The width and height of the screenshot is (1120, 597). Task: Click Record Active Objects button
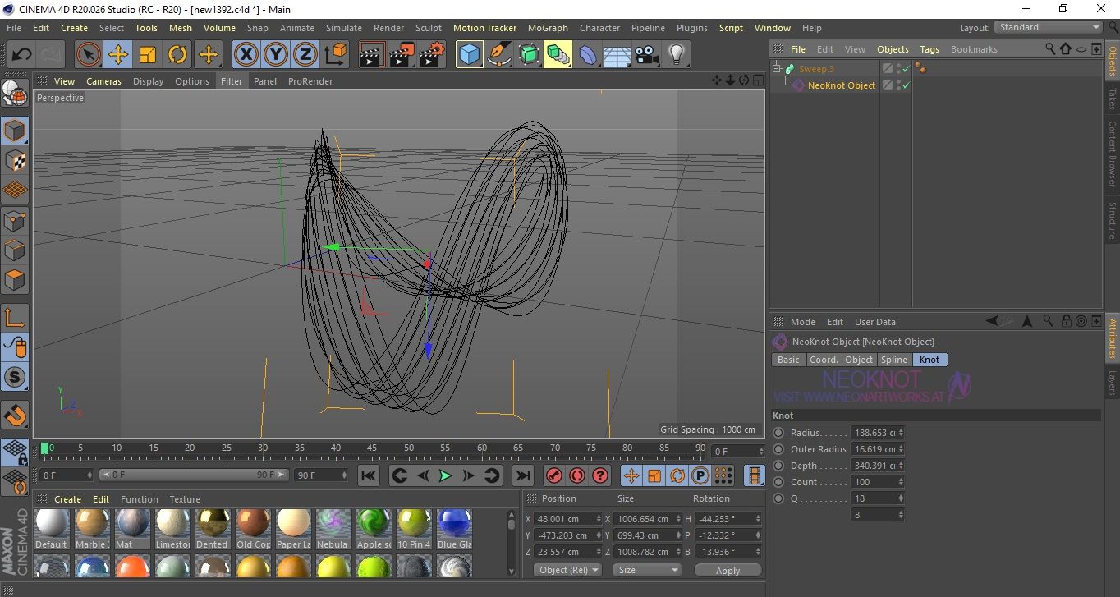click(x=554, y=475)
